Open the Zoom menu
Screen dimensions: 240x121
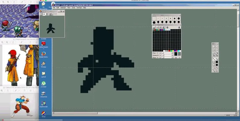74,8
